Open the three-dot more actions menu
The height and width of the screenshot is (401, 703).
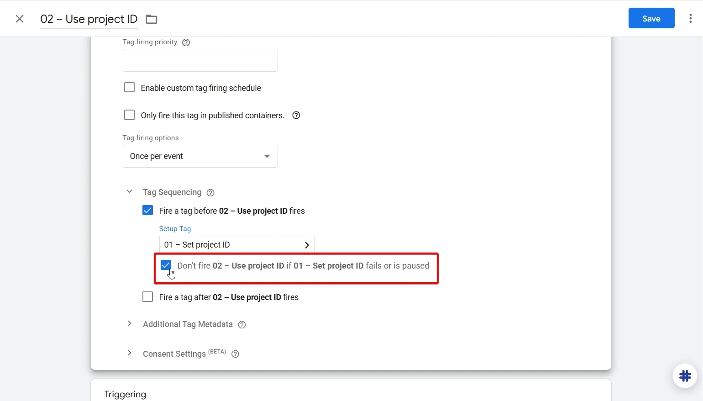click(690, 18)
